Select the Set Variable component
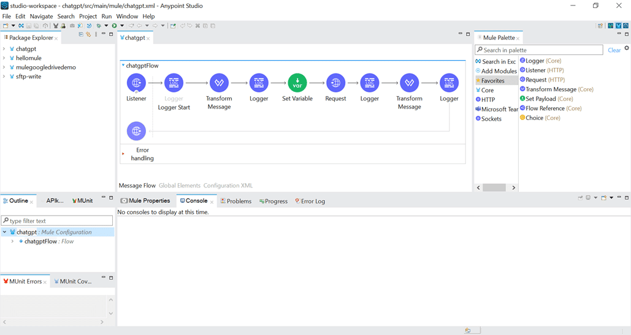631x335 pixels. [x=297, y=83]
